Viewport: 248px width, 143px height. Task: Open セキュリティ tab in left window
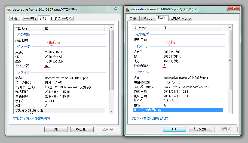[x=29, y=19]
